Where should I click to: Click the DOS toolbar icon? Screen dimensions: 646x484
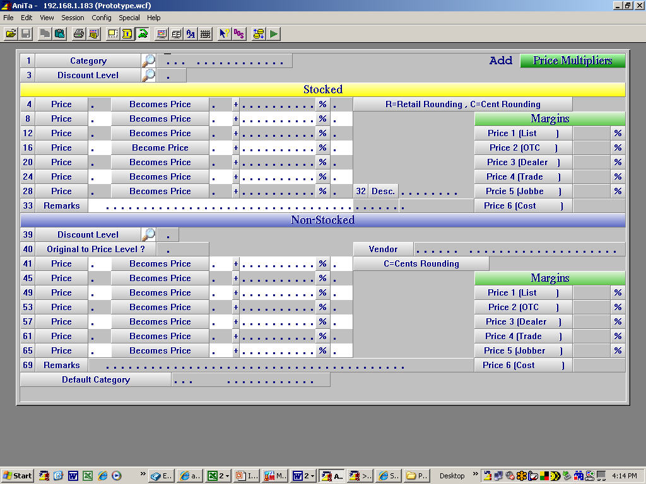tap(239, 34)
